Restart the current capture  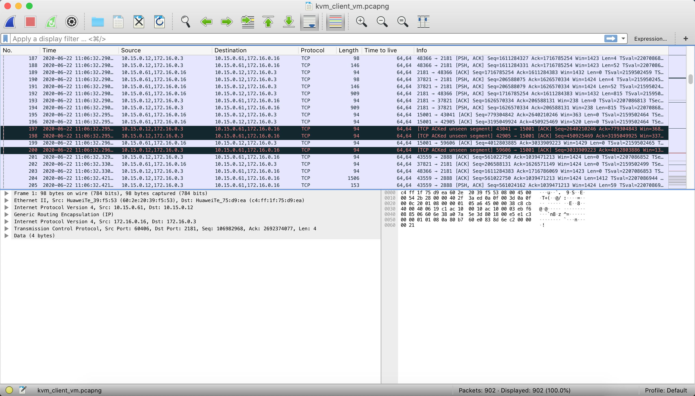tap(51, 21)
